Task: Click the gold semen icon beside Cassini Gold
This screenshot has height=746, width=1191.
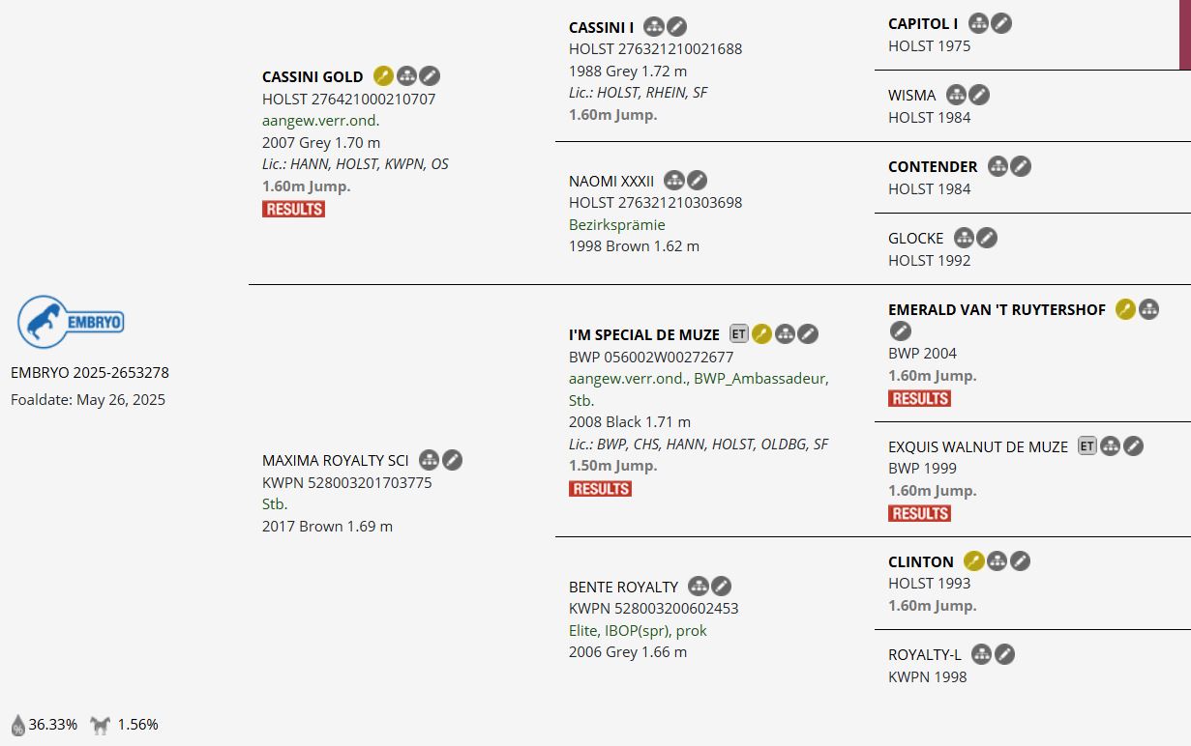Action: 383,76
